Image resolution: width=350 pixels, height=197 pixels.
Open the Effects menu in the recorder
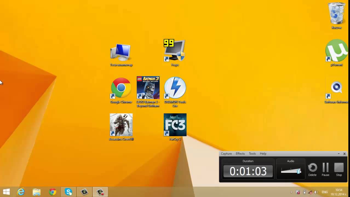click(240, 153)
